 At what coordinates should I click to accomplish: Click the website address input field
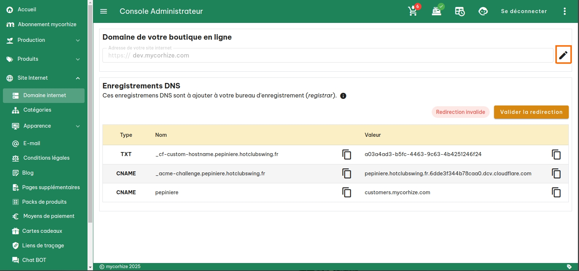pos(328,55)
